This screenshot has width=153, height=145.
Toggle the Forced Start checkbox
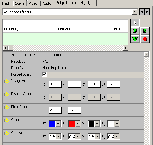(x=44, y=74)
